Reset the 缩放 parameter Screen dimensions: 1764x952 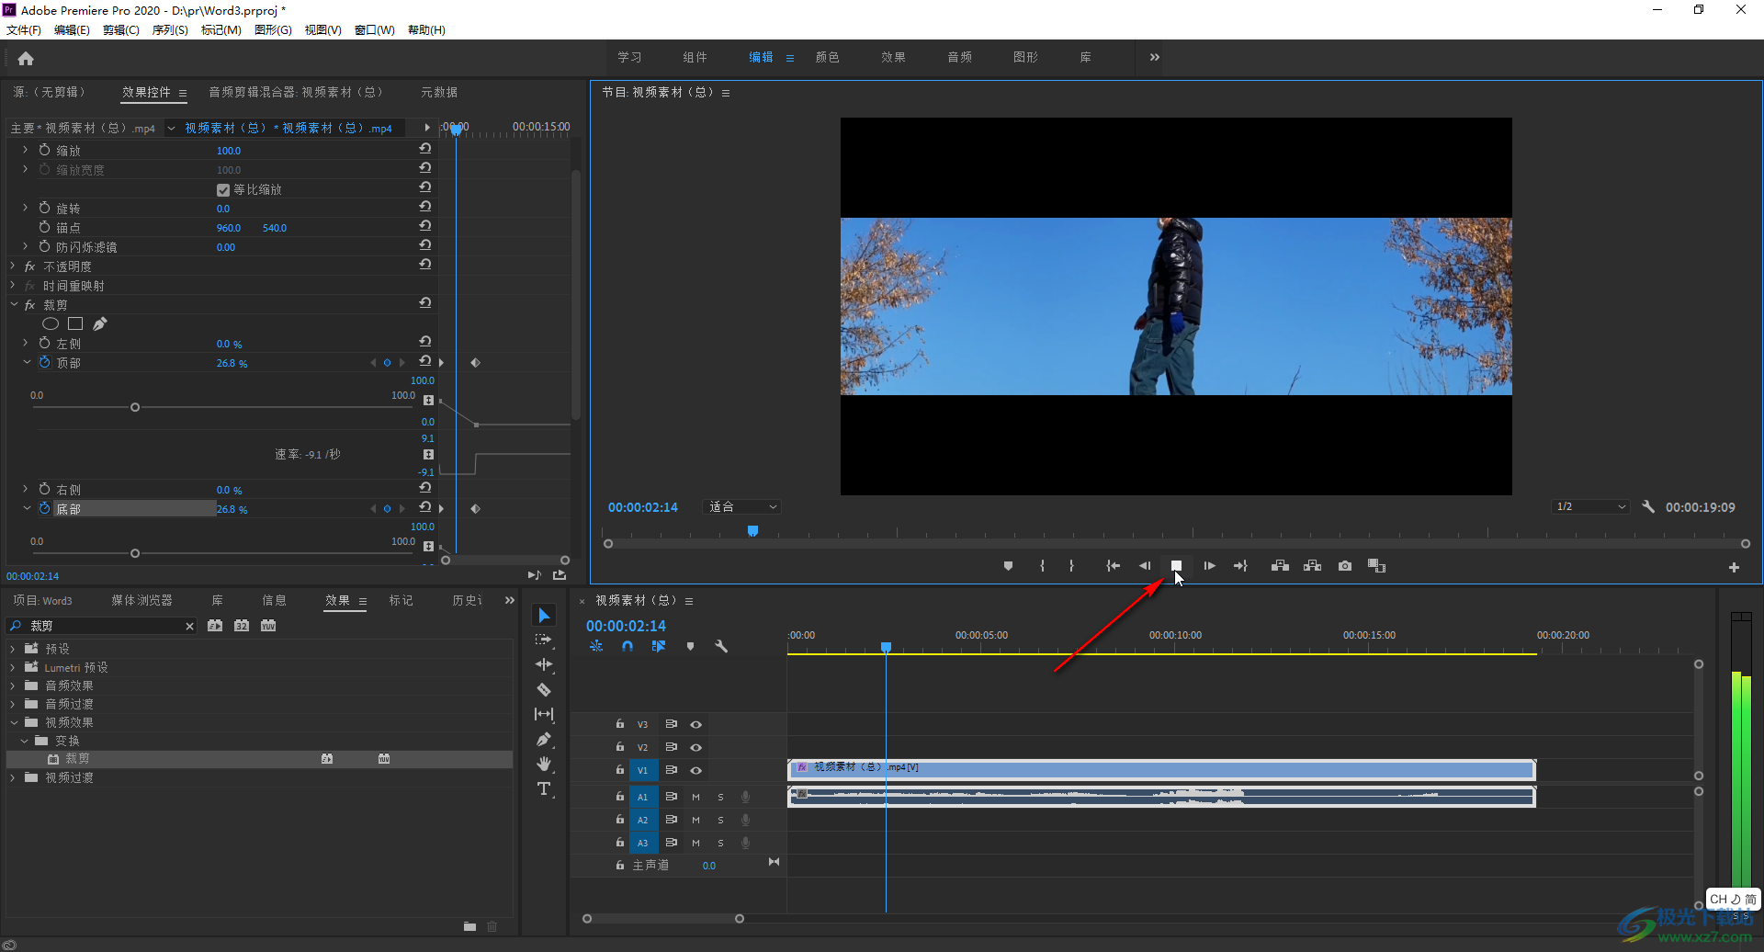(425, 149)
